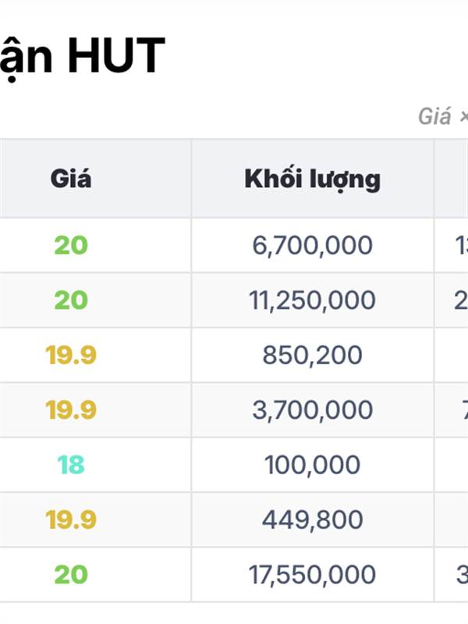Viewport: 468px width, 624px height.
Task: Select the 449,800 volume cell
Action: coord(312,519)
